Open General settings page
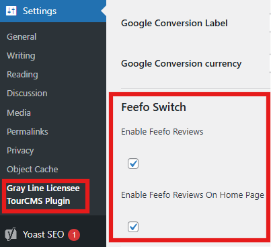Viewport: 271px width, 247px height. tap(22, 37)
